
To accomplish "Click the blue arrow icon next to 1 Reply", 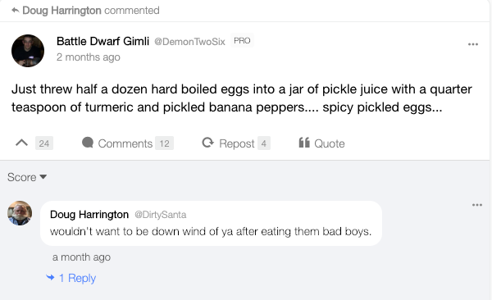I will tap(50, 277).
